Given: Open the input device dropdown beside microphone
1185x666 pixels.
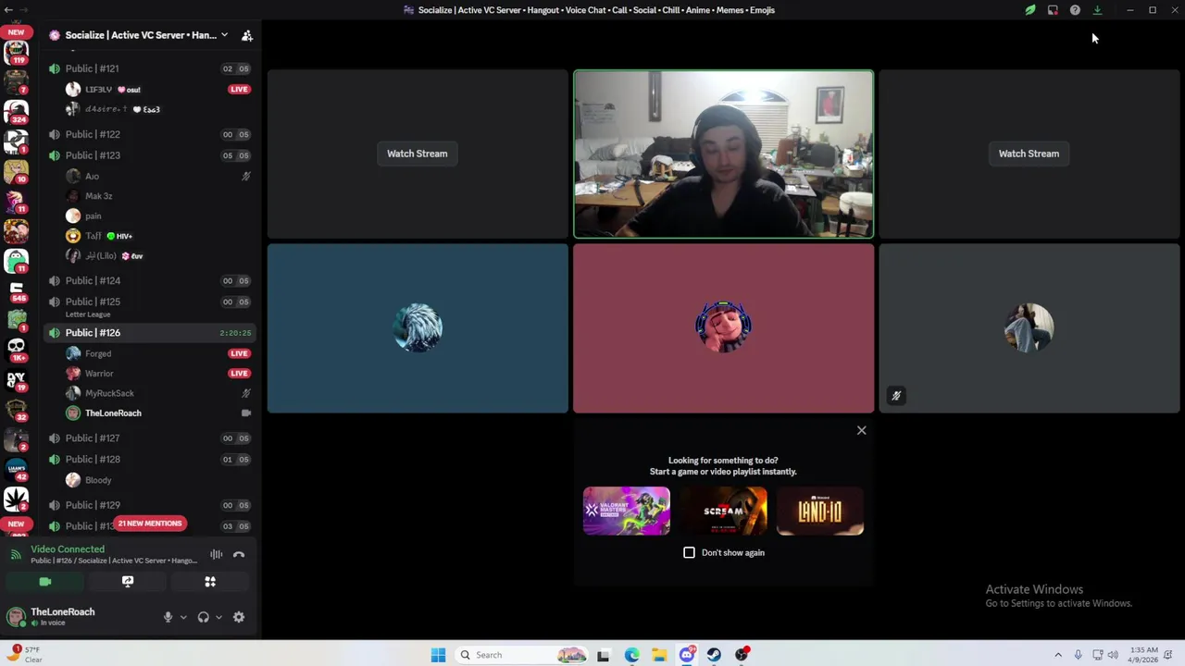Looking at the screenshot, I should point(183,617).
